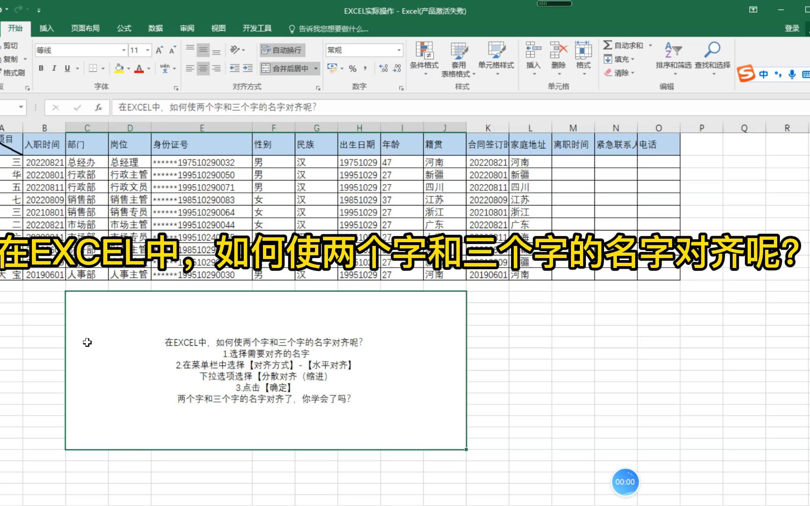The width and height of the screenshot is (810, 506).
Task: Open the 字体 group dialog launcher
Action: (176, 88)
